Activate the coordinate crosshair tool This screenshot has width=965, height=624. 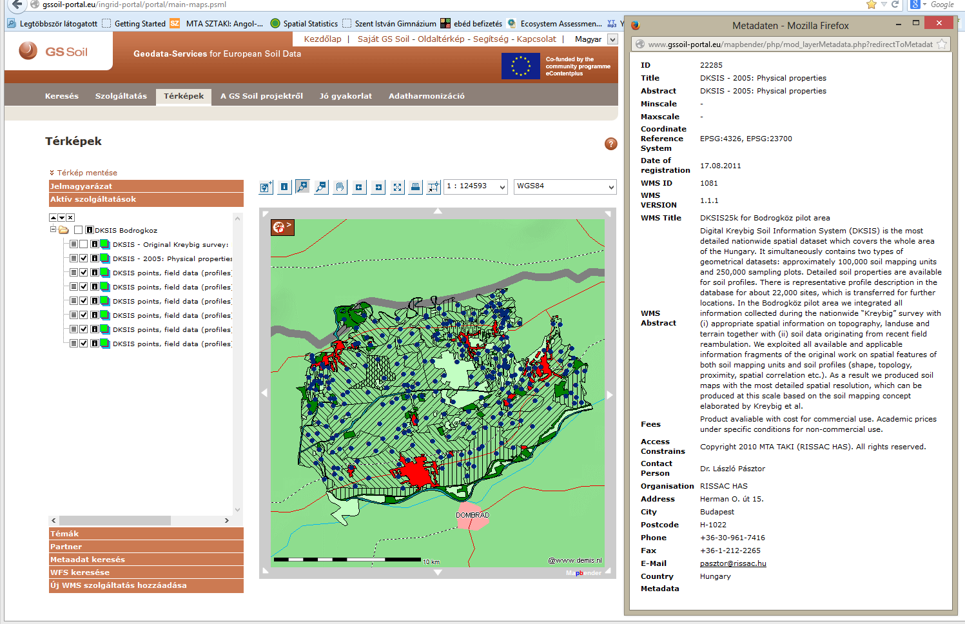pos(434,187)
